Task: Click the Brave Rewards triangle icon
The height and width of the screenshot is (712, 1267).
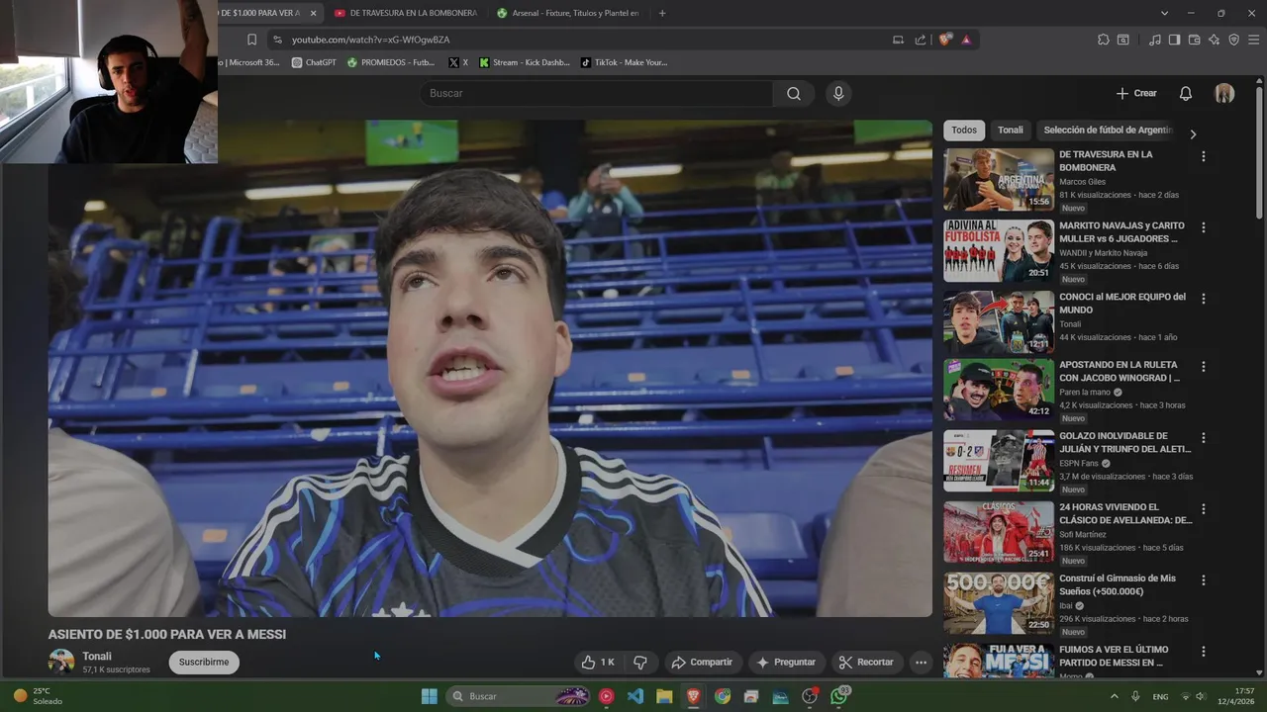Action: pyautogui.click(x=966, y=40)
